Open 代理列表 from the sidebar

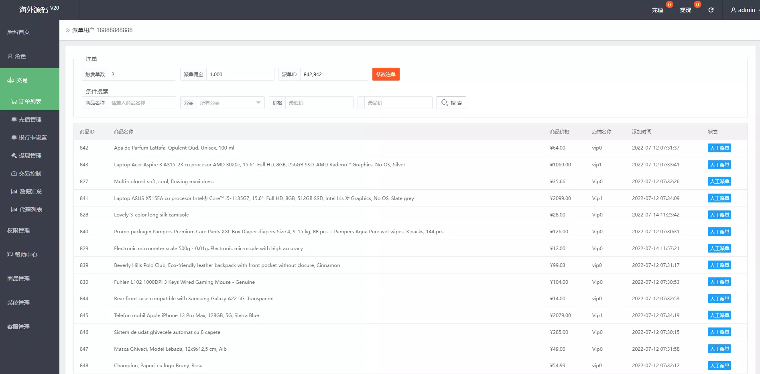[30, 210]
